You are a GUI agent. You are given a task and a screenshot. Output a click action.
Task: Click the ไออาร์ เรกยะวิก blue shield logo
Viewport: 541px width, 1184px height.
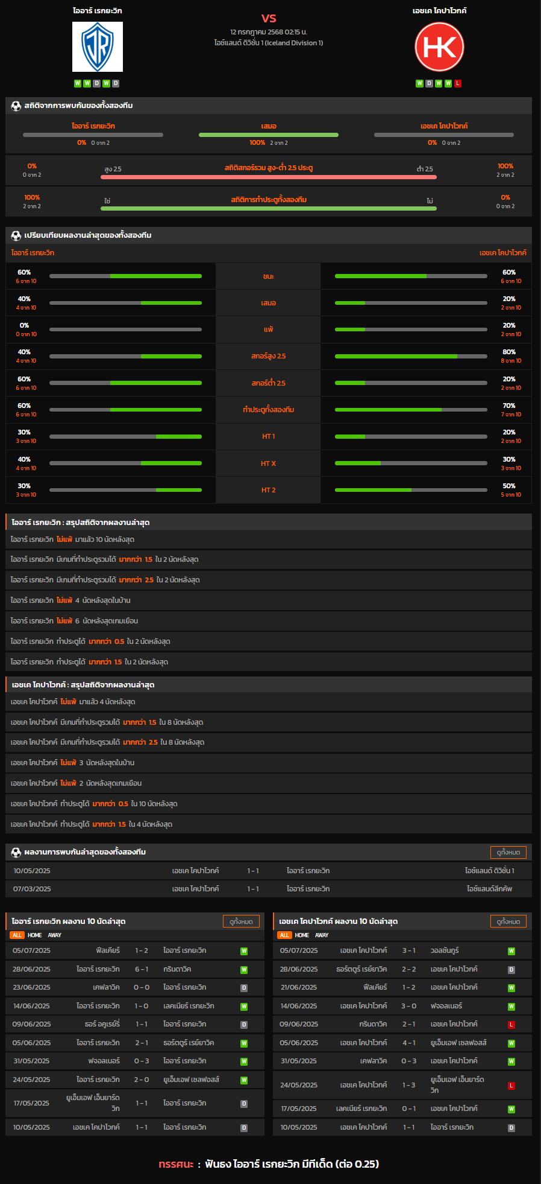click(x=98, y=46)
